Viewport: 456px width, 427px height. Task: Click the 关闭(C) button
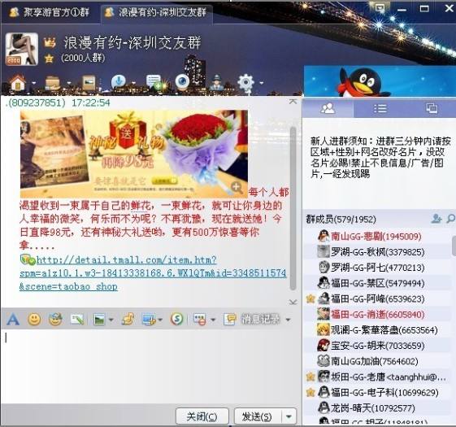coord(202,416)
